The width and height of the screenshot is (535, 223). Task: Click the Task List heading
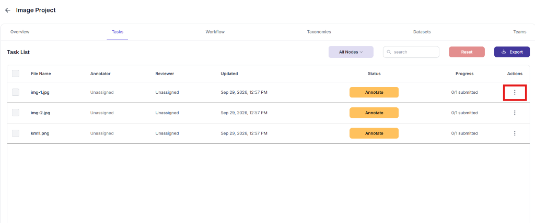point(18,52)
